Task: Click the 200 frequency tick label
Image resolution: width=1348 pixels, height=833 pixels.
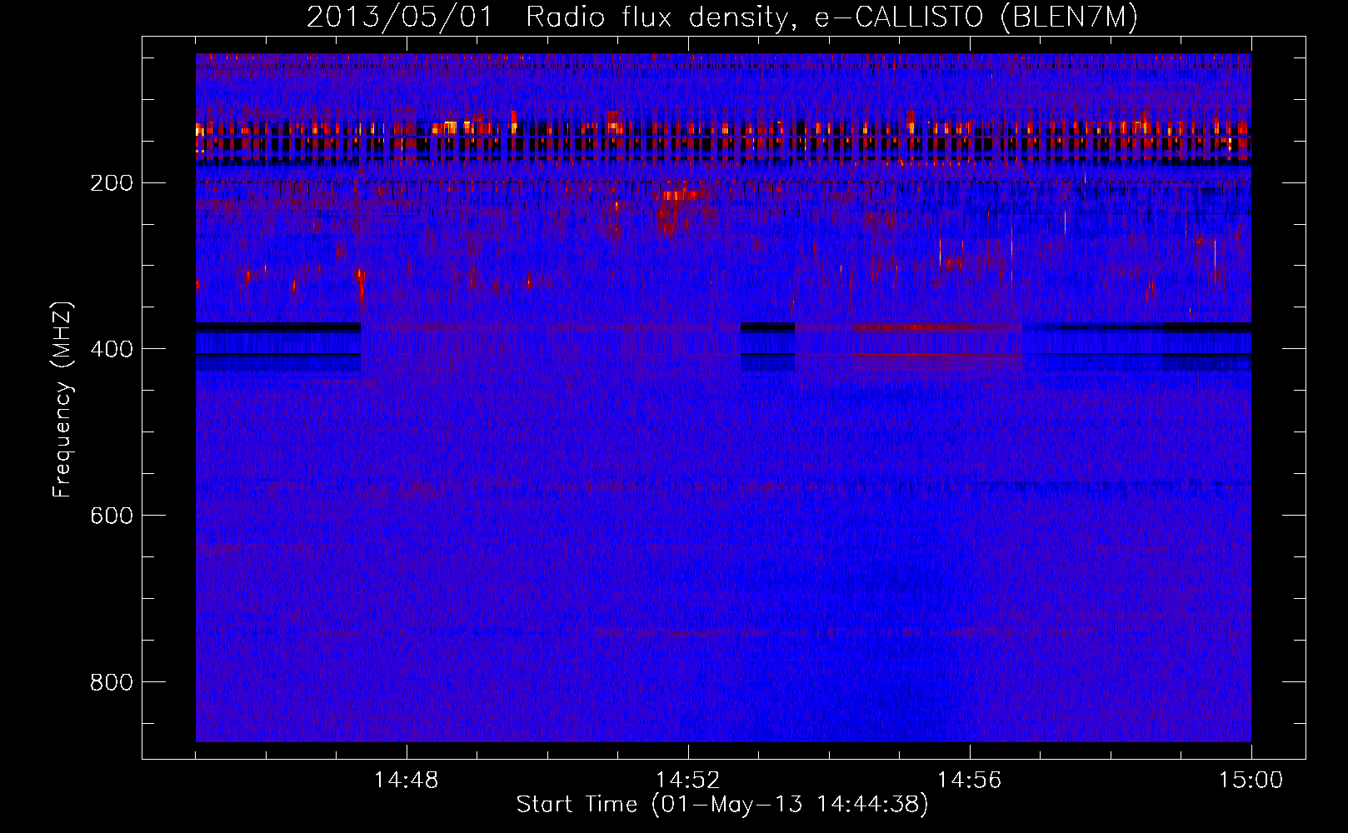Action: (111, 183)
